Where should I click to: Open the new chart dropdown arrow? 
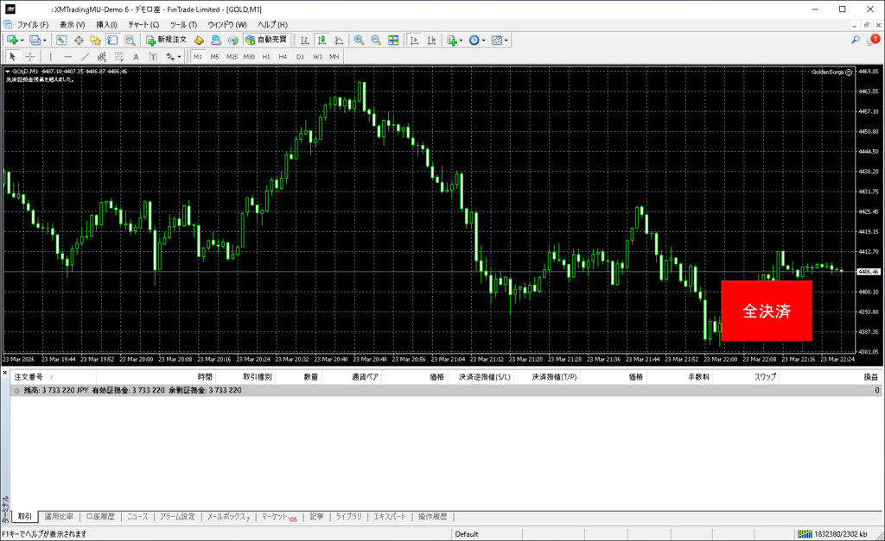[x=21, y=40]
